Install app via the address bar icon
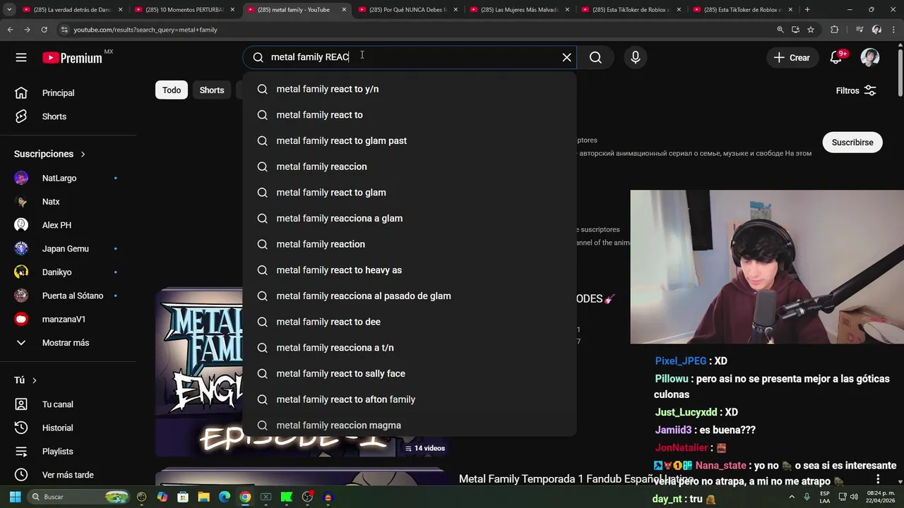The width and height of the screenshot is (904, 508). [x=796, y=30]
